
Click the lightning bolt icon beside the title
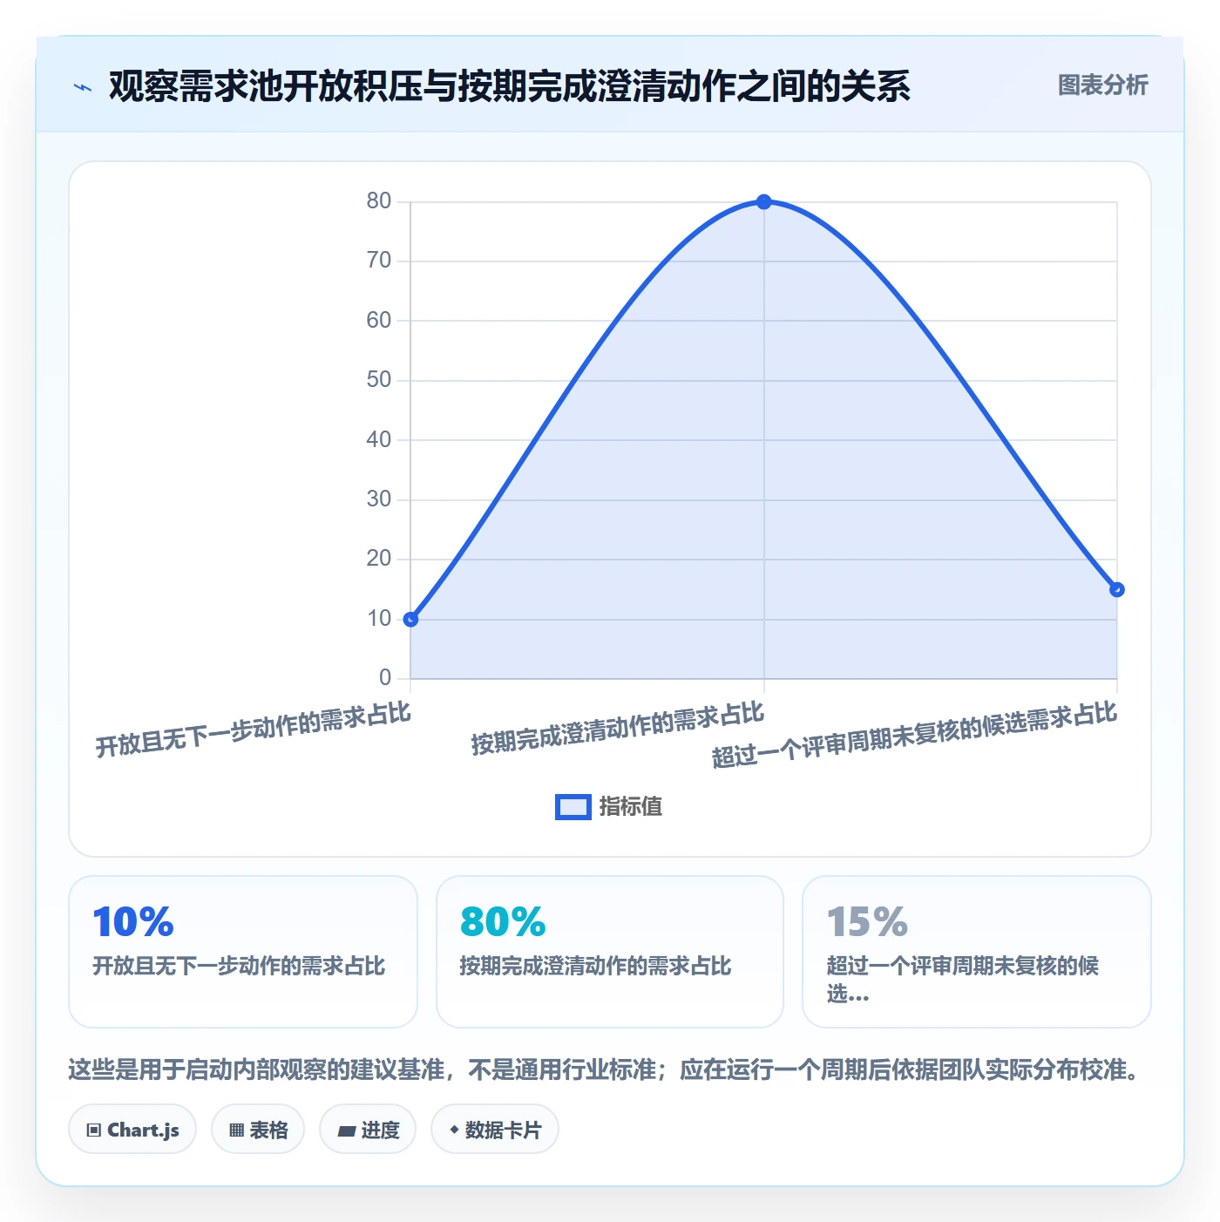coord(83,86)
